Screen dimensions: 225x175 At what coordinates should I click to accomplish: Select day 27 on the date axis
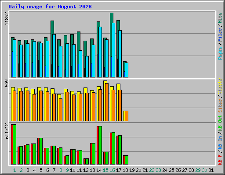[185, 170]
